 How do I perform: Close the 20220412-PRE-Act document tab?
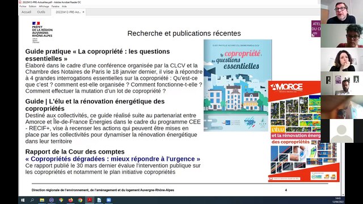tap(83, 12)
